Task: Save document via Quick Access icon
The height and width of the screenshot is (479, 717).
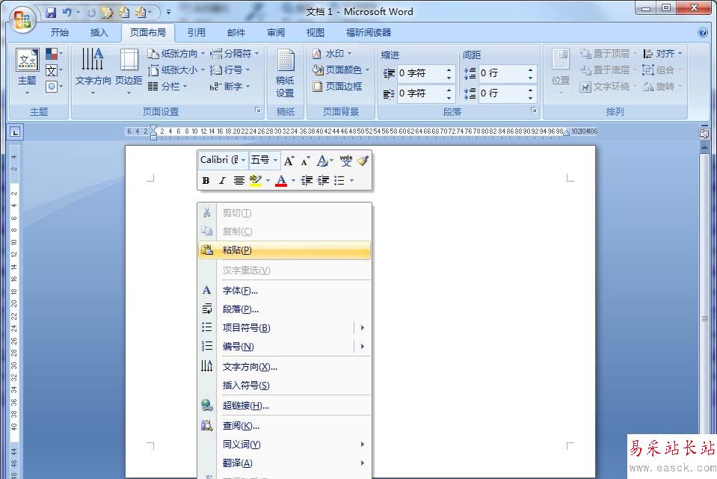Action: (x=51, y=13)
